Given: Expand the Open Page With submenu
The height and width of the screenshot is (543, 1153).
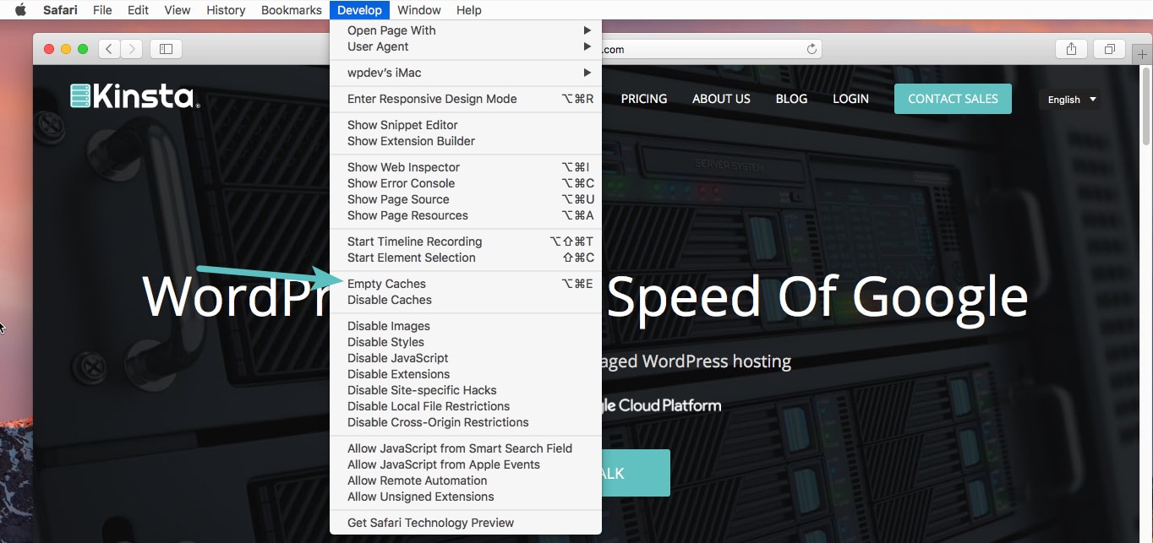Looking at the screenshot, I should pos(466,30).
